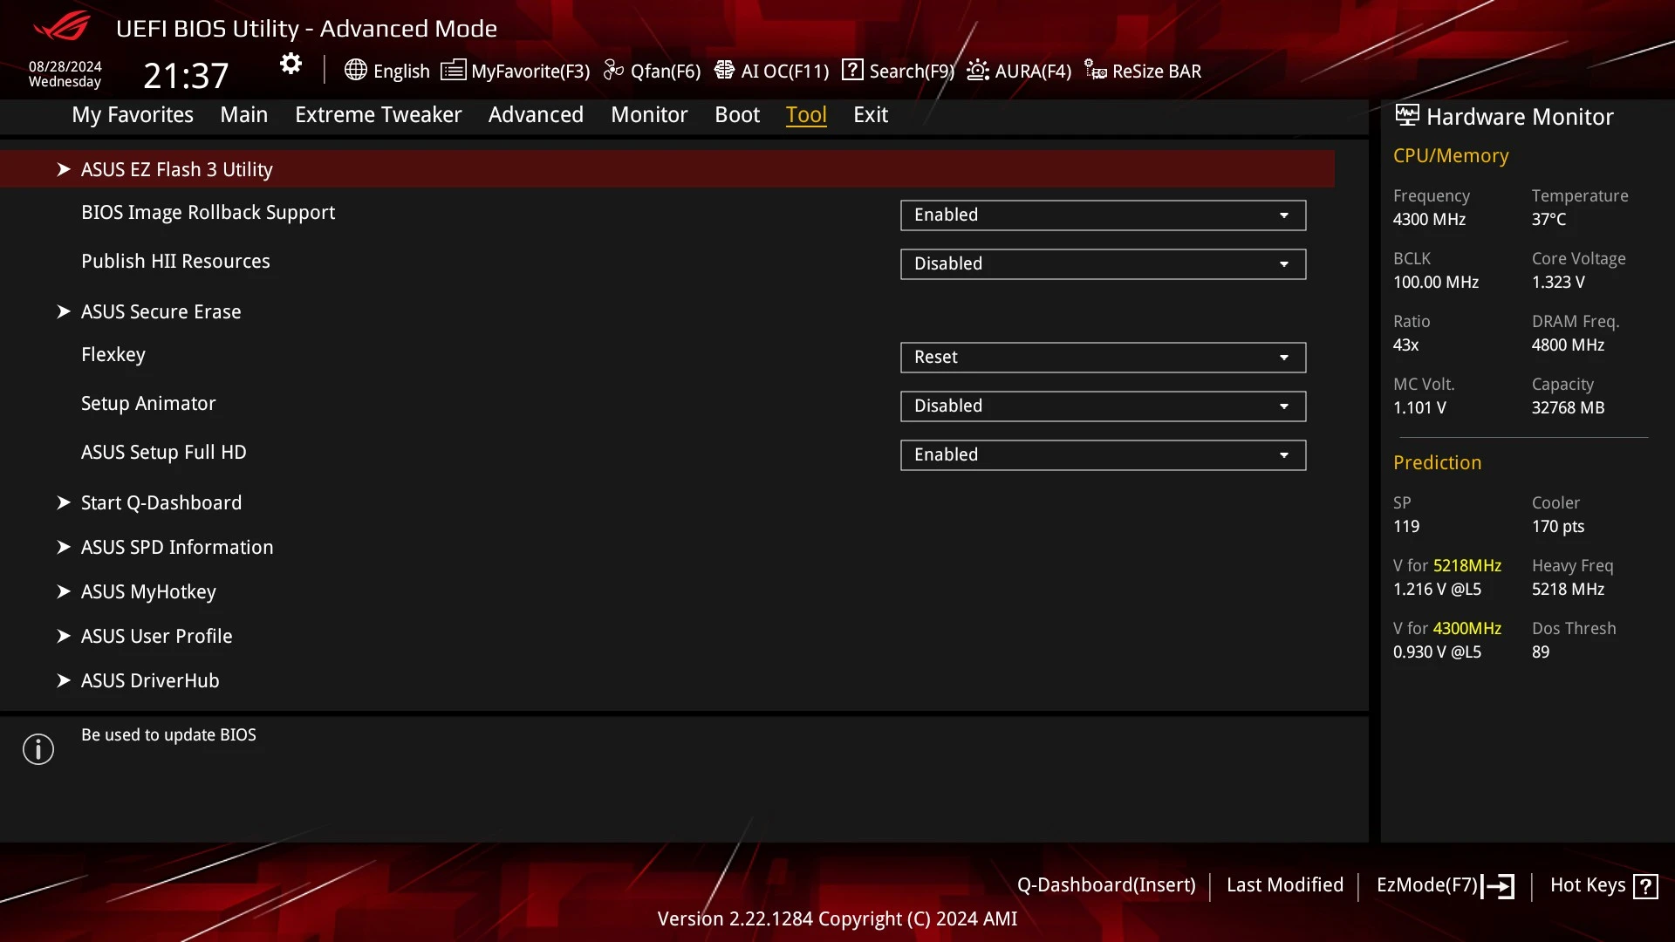Open language selector globe icon
1675x942 pixels.
[355, 70]
